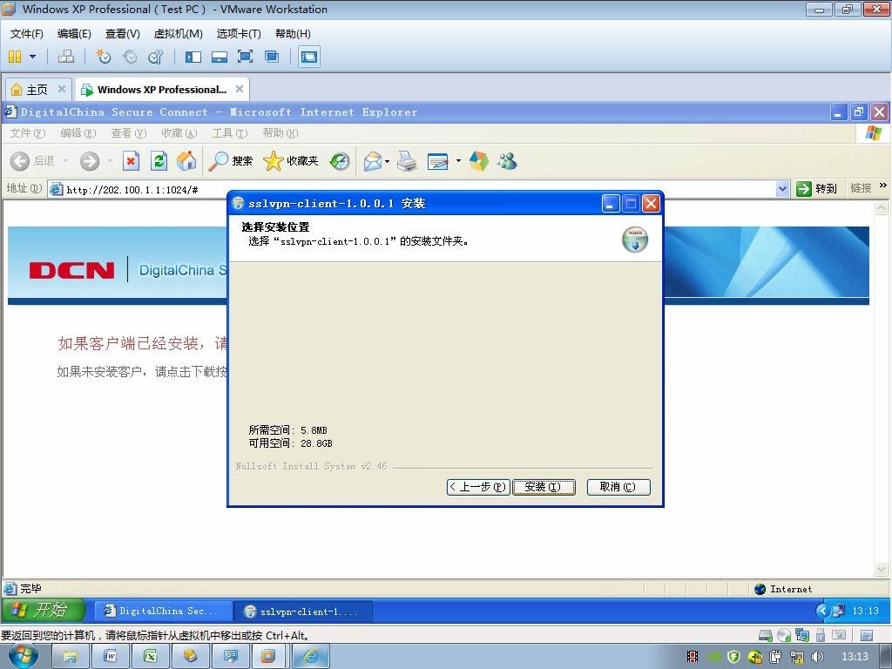Open VMware 帮助(H) menu
The height and width of the screenshot is (669, 892).
click(293, 34)
